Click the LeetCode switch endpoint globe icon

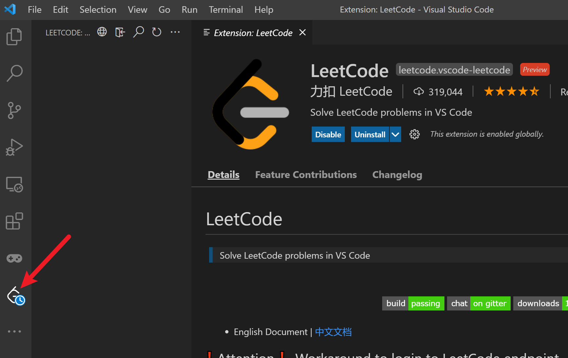102,32
